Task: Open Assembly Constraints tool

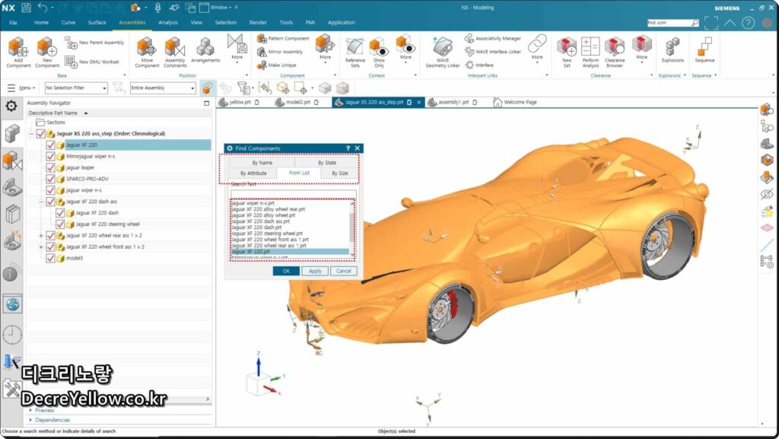Action: 175,52
